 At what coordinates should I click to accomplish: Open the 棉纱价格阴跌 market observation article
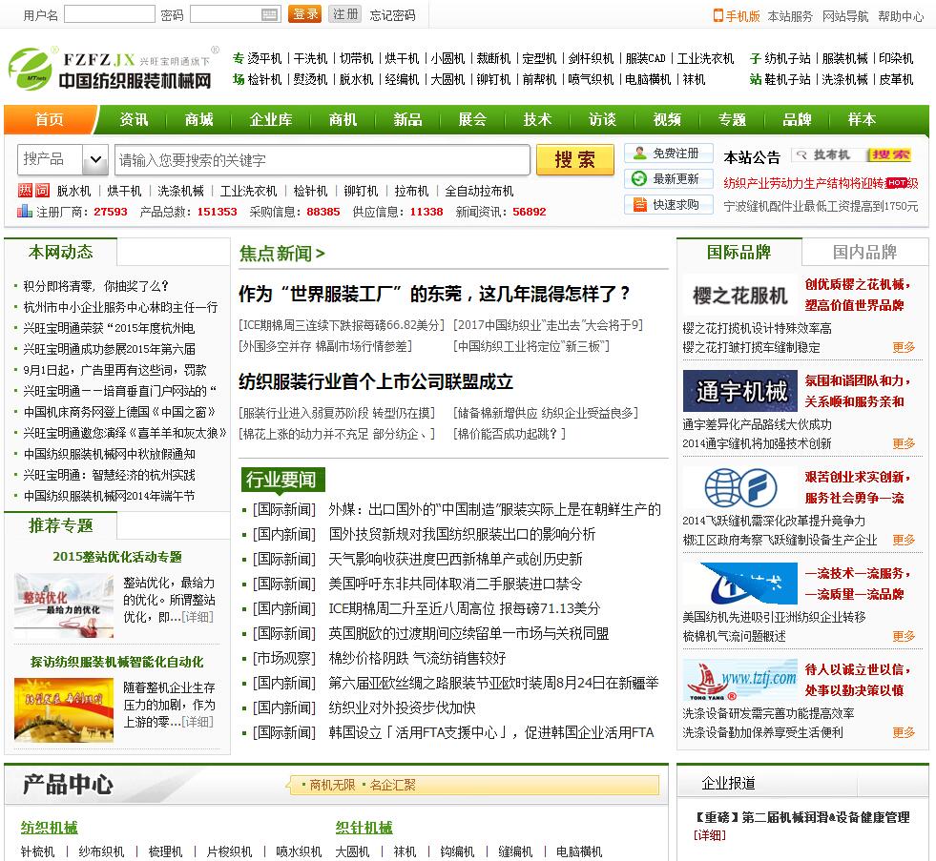(417, 658)
